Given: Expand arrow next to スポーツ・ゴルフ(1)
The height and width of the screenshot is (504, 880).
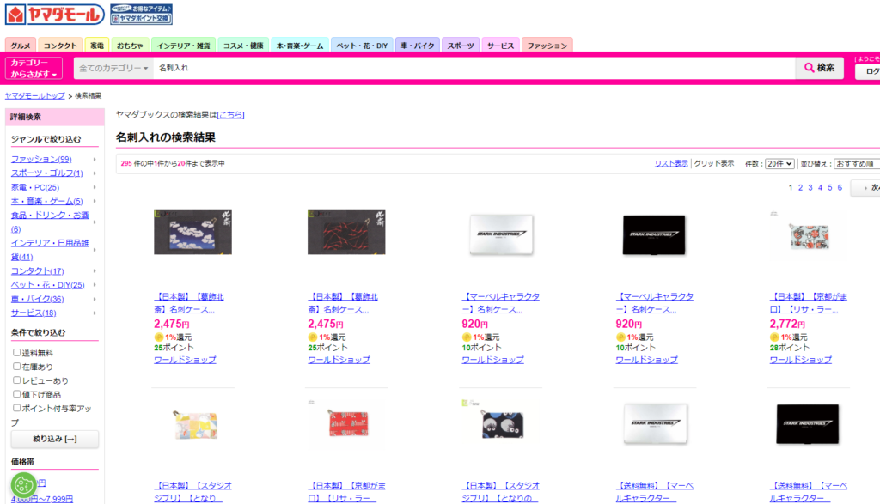Looking at the screenshot, I should [x=95, y=173].
